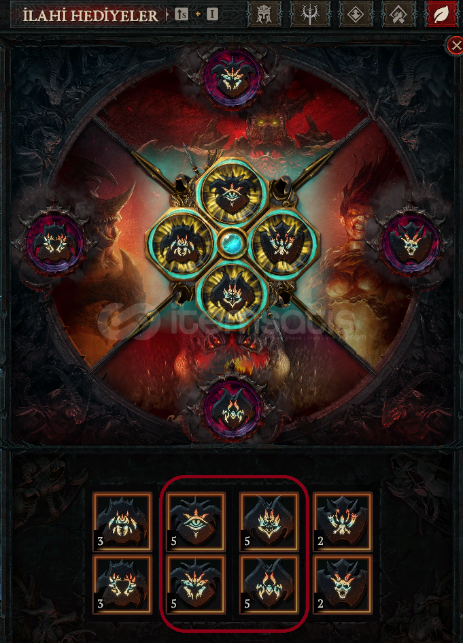Click the blue orb at center
This screenshot has width=463, height=643.
pos(233,244)
